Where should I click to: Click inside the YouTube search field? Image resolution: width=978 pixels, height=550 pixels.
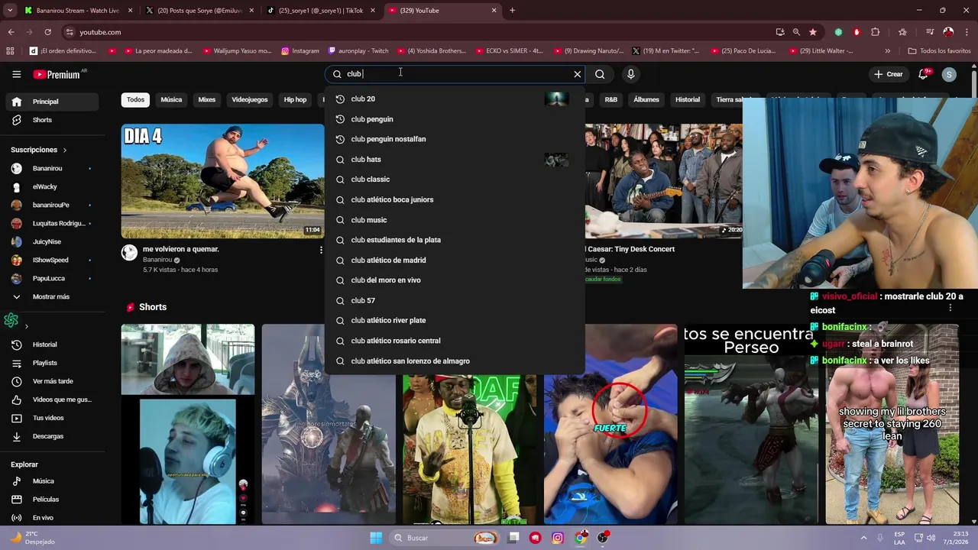pos(457,74)
